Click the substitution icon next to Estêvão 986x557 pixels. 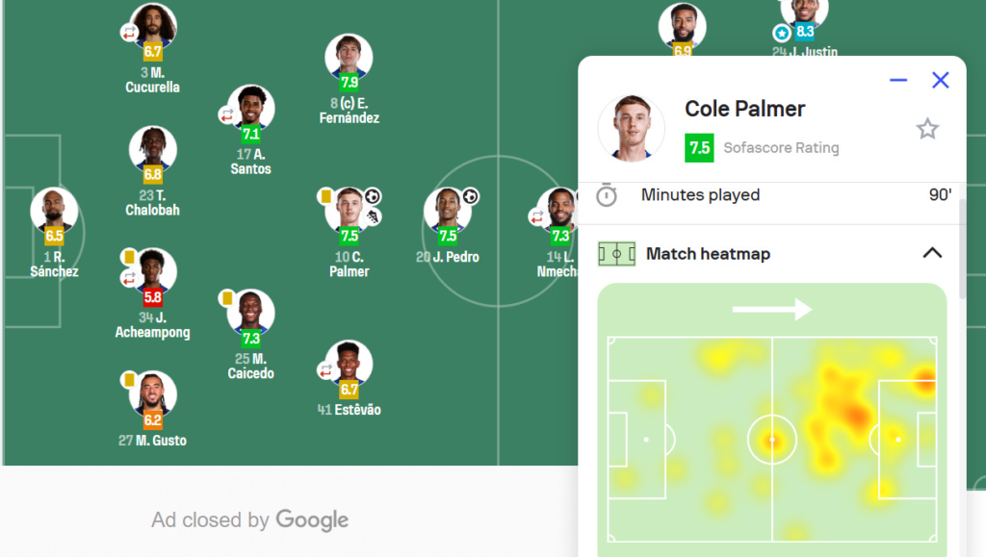[325, 369]
